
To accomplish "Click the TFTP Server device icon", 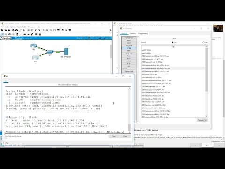I will coord(66,52).
